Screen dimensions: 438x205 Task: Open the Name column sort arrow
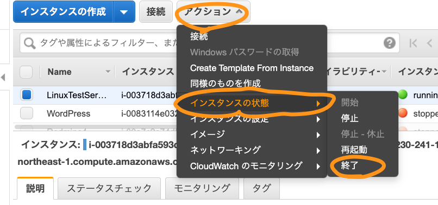(108, 72)
